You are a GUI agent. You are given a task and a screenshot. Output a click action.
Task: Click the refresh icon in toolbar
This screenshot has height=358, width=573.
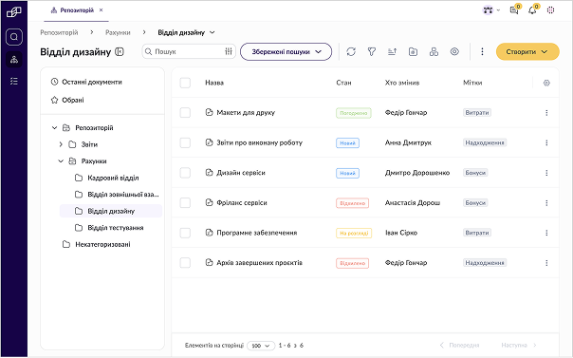point(351,52)
